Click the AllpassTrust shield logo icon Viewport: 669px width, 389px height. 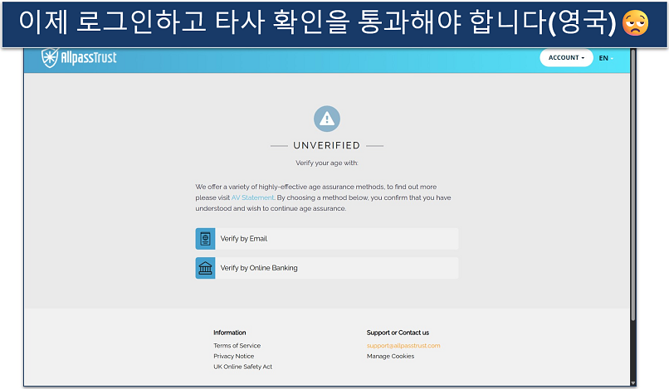click(x=51, y=58)
